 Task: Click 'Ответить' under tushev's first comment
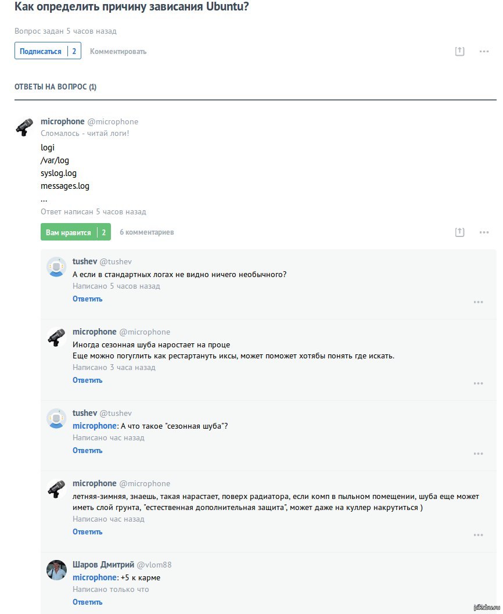click(87, 299)
